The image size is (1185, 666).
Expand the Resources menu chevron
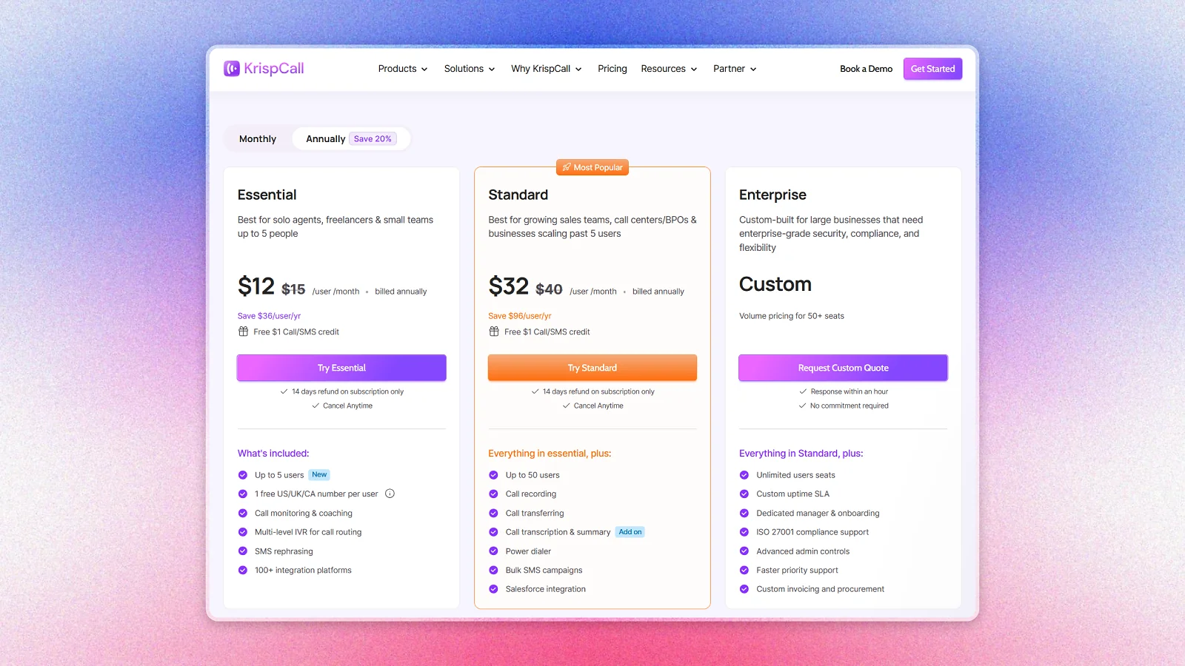(694, 70)
